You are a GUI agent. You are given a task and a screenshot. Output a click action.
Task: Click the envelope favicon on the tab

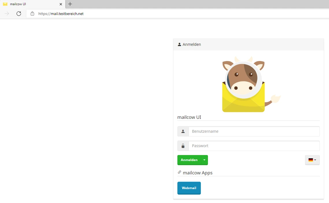pyautogui.click(x=5, y=4)
